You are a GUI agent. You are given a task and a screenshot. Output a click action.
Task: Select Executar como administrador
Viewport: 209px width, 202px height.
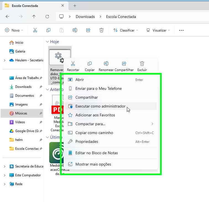tap(100, 106)
